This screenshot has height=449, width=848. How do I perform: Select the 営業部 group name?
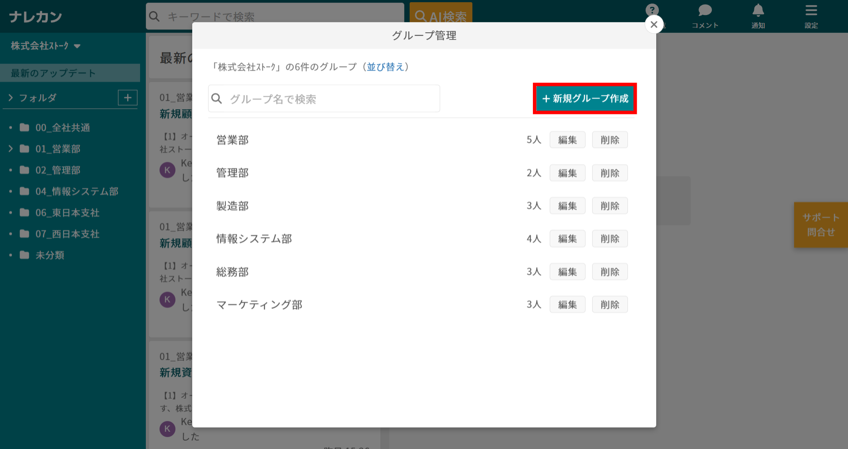coord(232,140)
